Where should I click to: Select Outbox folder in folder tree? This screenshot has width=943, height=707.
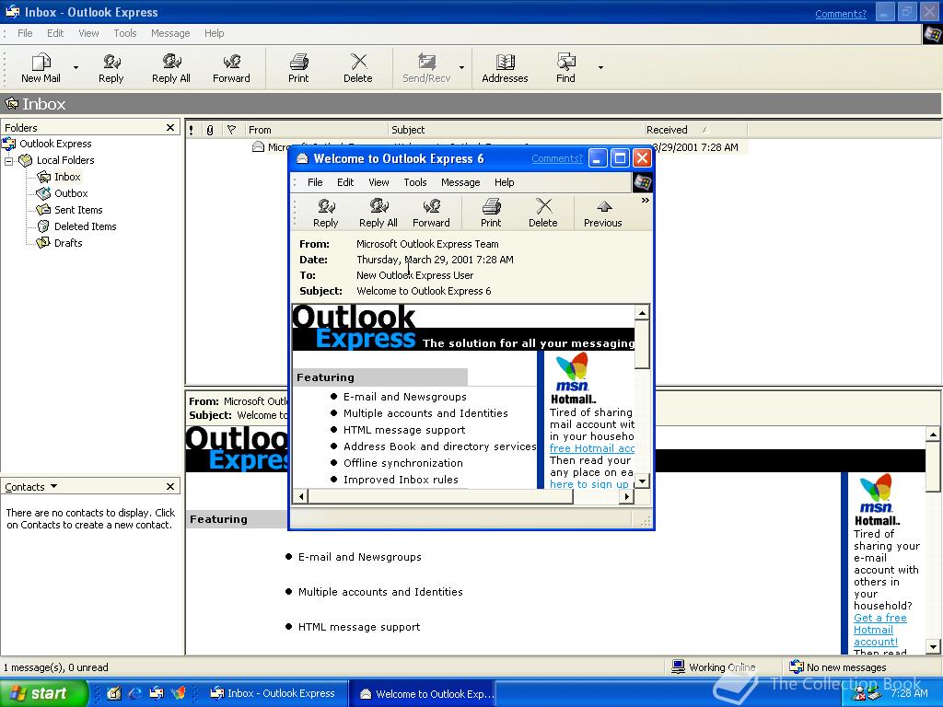pyautogui.click(x=71, y=193)
